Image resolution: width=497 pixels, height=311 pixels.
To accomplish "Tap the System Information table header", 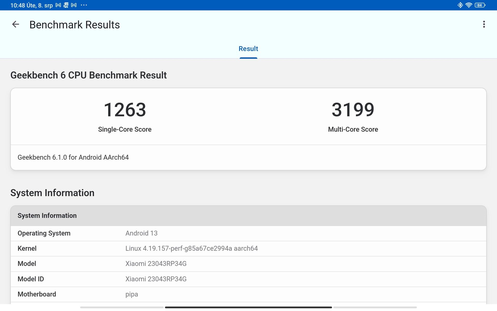I will 248,216.
